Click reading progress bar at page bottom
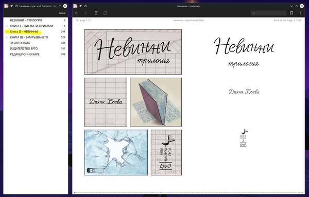Viewport: 309px width, 197px height. click(188, 192)
